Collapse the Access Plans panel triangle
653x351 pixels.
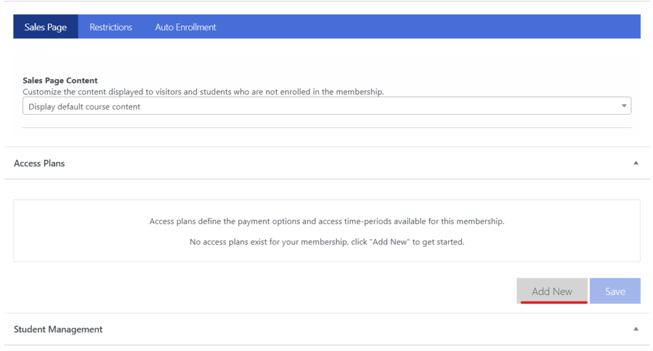[x=636, y=163]
